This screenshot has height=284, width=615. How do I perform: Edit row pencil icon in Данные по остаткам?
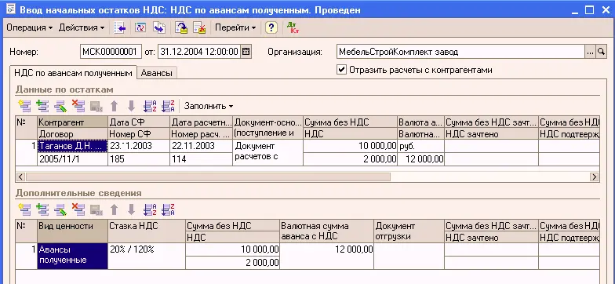click(60, 105)
